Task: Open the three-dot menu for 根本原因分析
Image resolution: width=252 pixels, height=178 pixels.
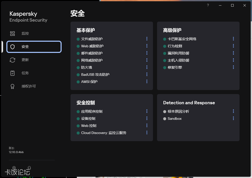Action: coord(233,111)
